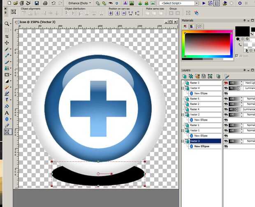This screenshot has height=207, width=255.
Task: Hide the Raster 2 layer
Action: click(226, 104)
